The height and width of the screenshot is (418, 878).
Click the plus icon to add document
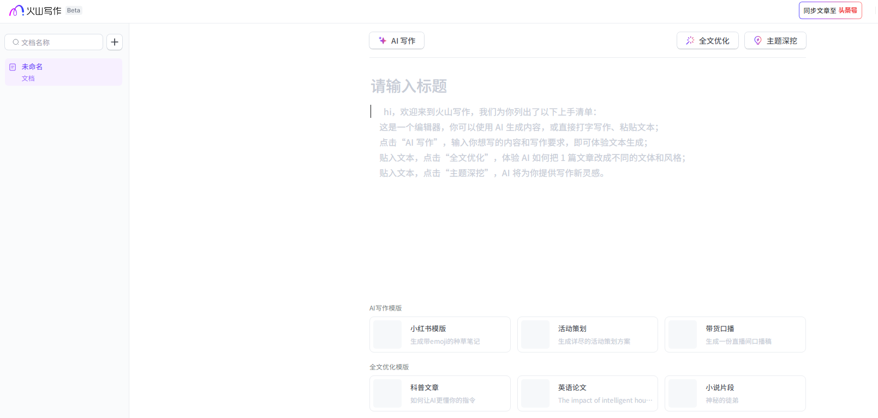click(x=115, y=42)
